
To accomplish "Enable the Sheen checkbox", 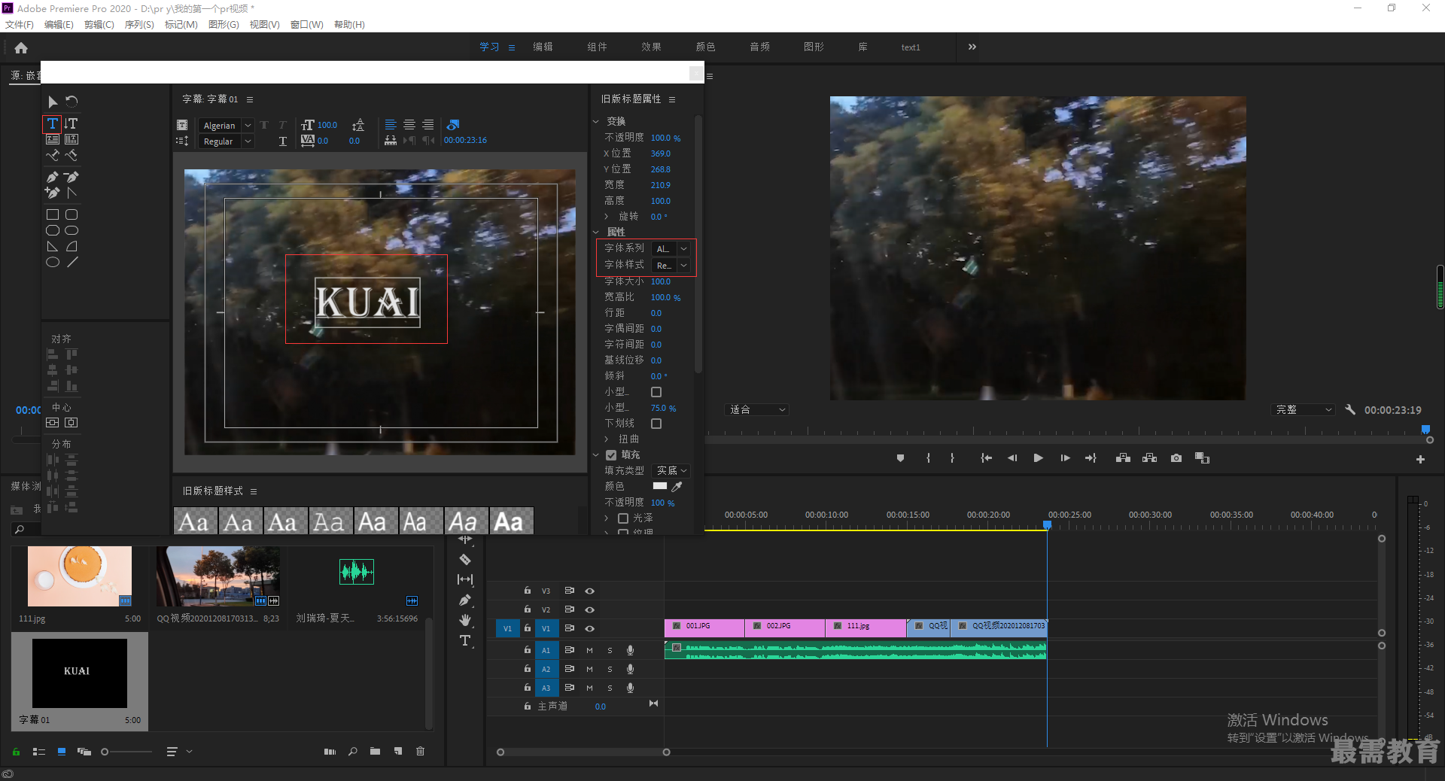I will pyautogui.click(x=623, y=518).
